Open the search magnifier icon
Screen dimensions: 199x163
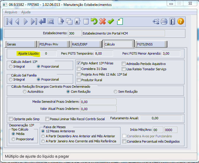click(51, 22)
